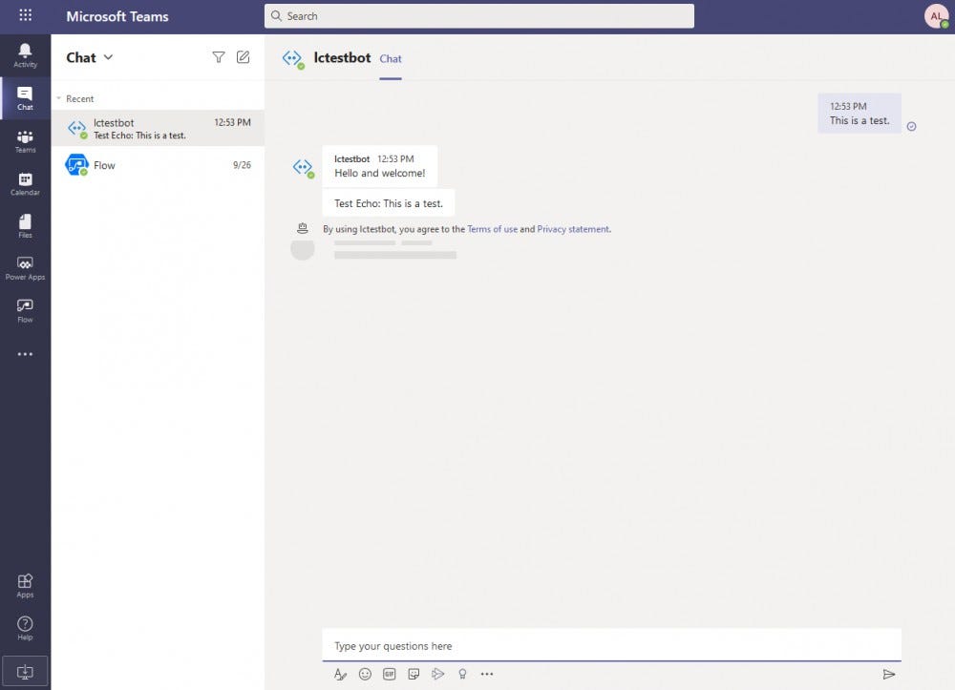Toggle the message formatting options
955x690 pixels.
(340, 674)
